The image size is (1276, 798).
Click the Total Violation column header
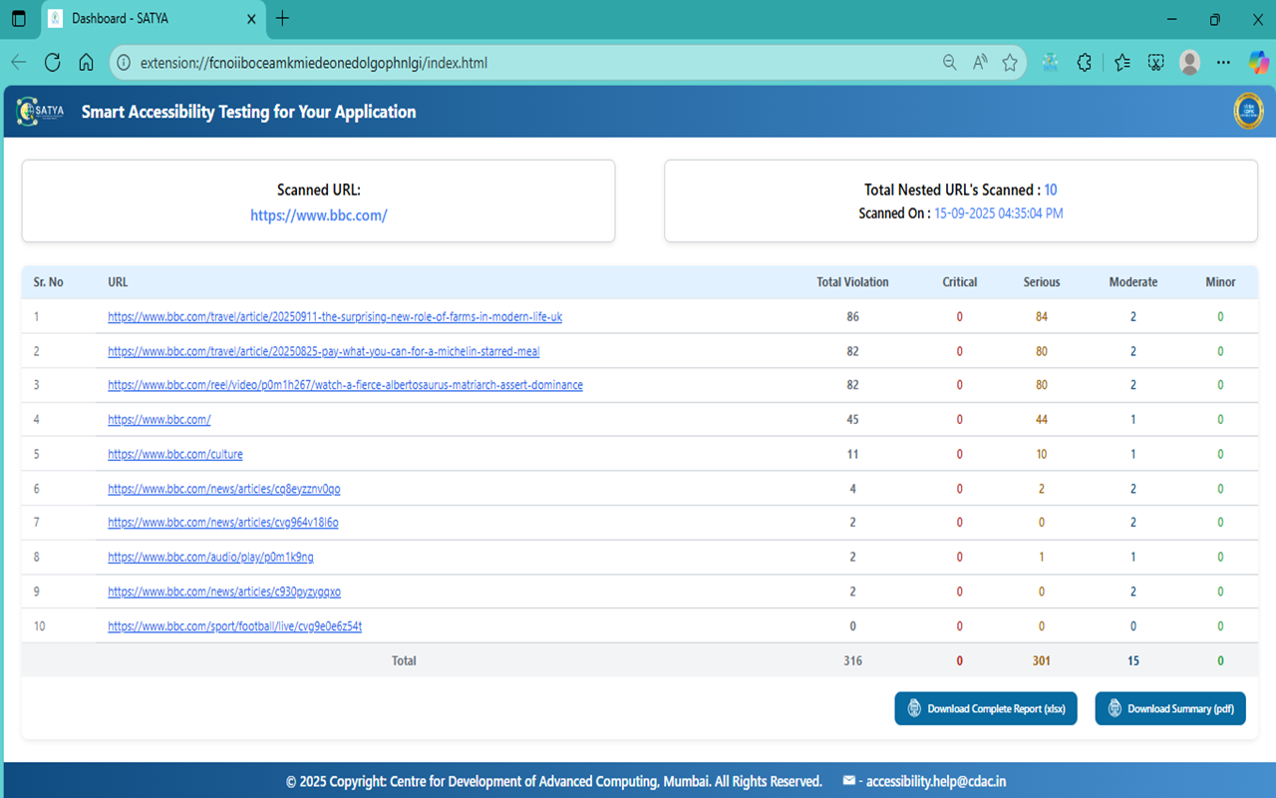[852, 282]
